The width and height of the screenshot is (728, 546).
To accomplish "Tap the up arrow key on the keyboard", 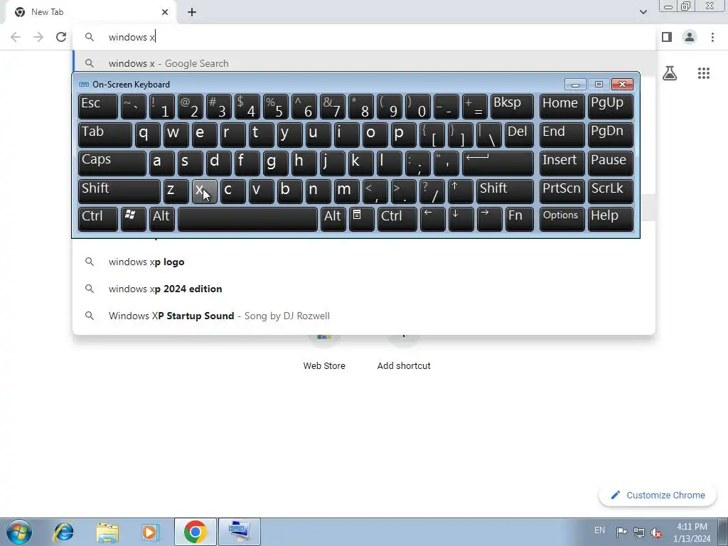I will click(461, 191).
